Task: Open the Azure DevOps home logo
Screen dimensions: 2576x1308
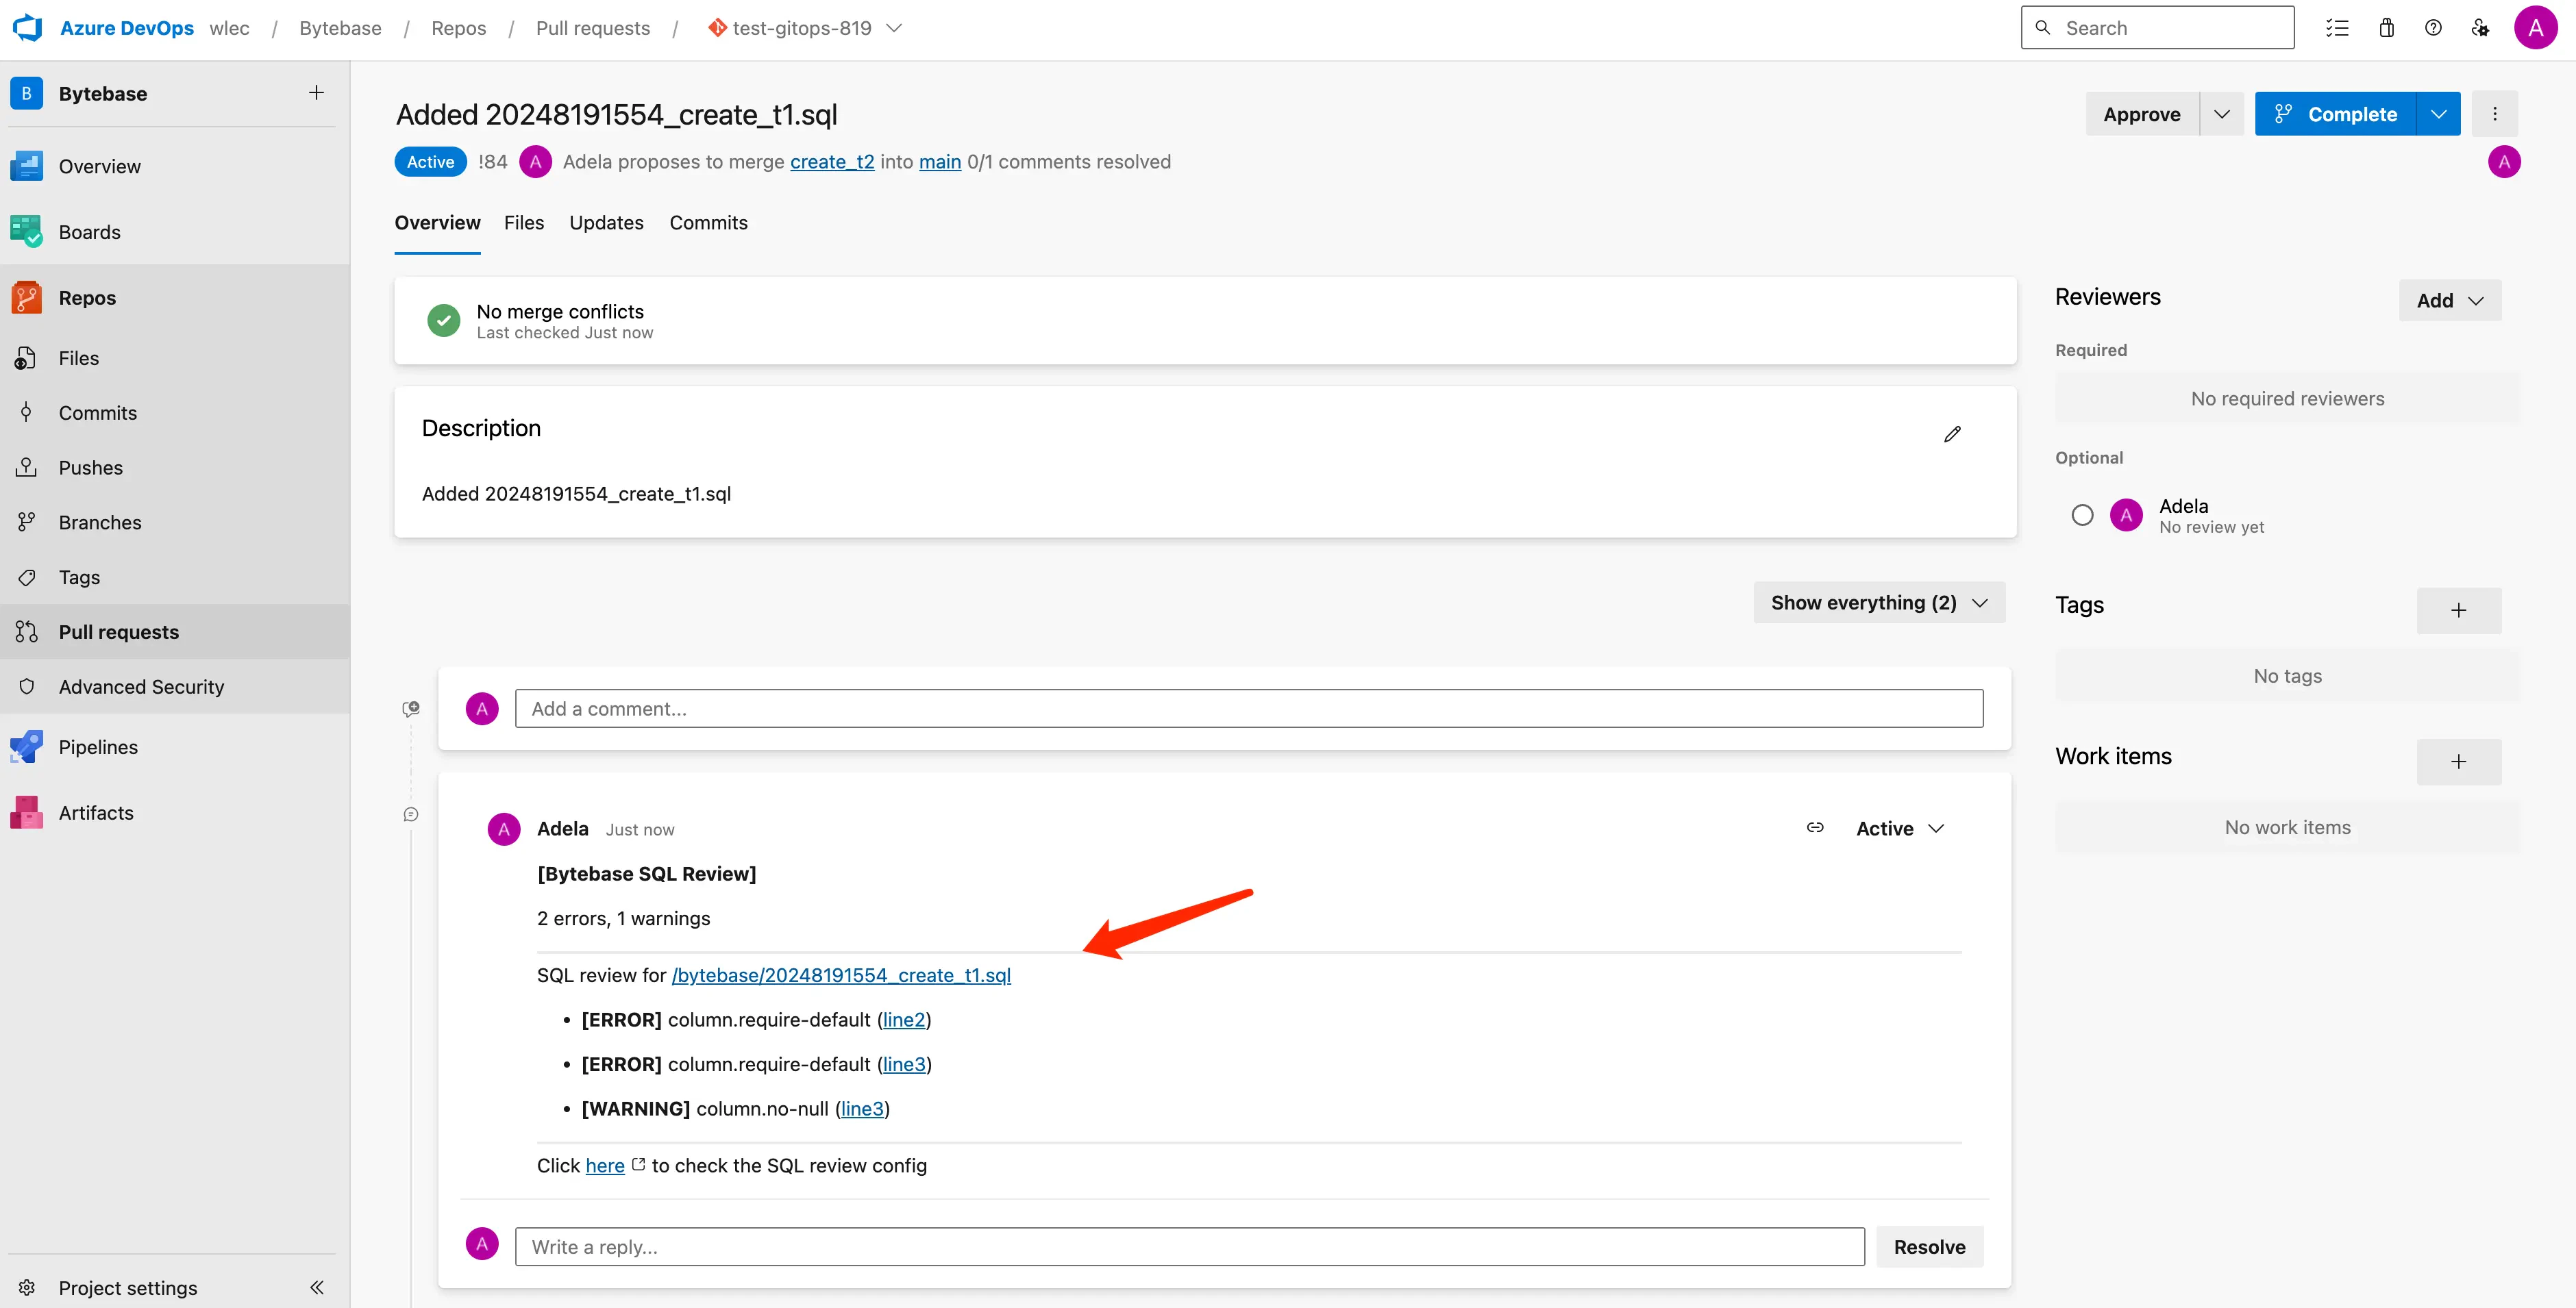Action: 27,27
